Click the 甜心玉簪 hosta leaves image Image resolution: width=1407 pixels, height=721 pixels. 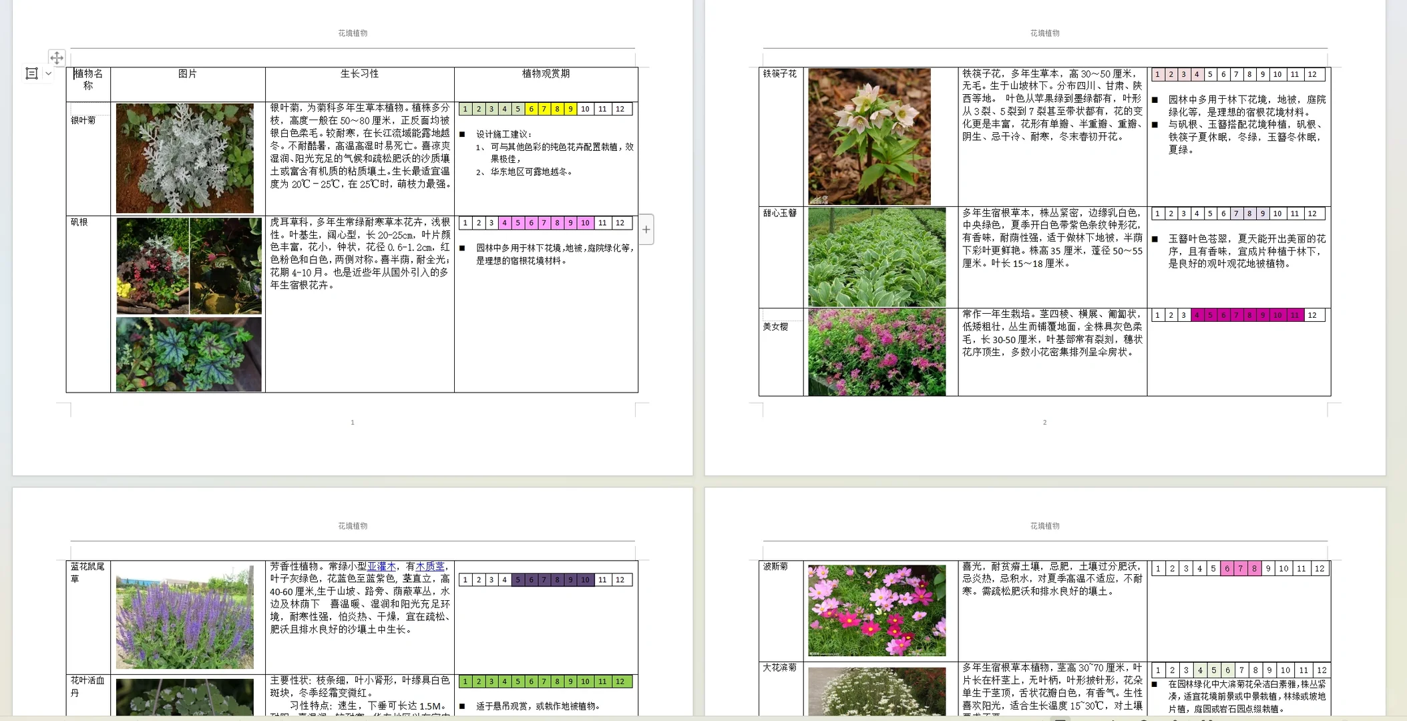[876, 257]
